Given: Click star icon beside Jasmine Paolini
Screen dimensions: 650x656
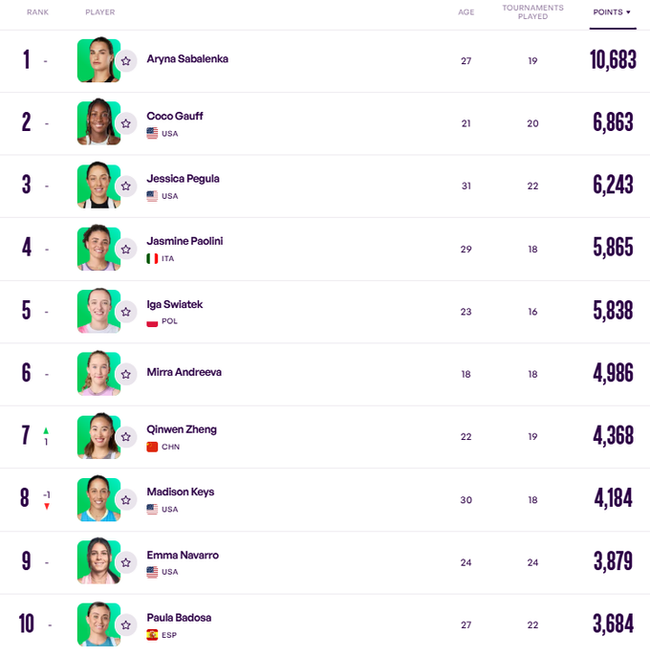Looking at the screenshot, I should point(126,249).
